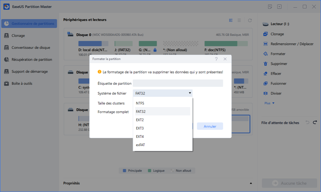Click the EaseUS Partition Master logo icon
Viewport: 321px width, 192px height.
(x=6, y=6)
